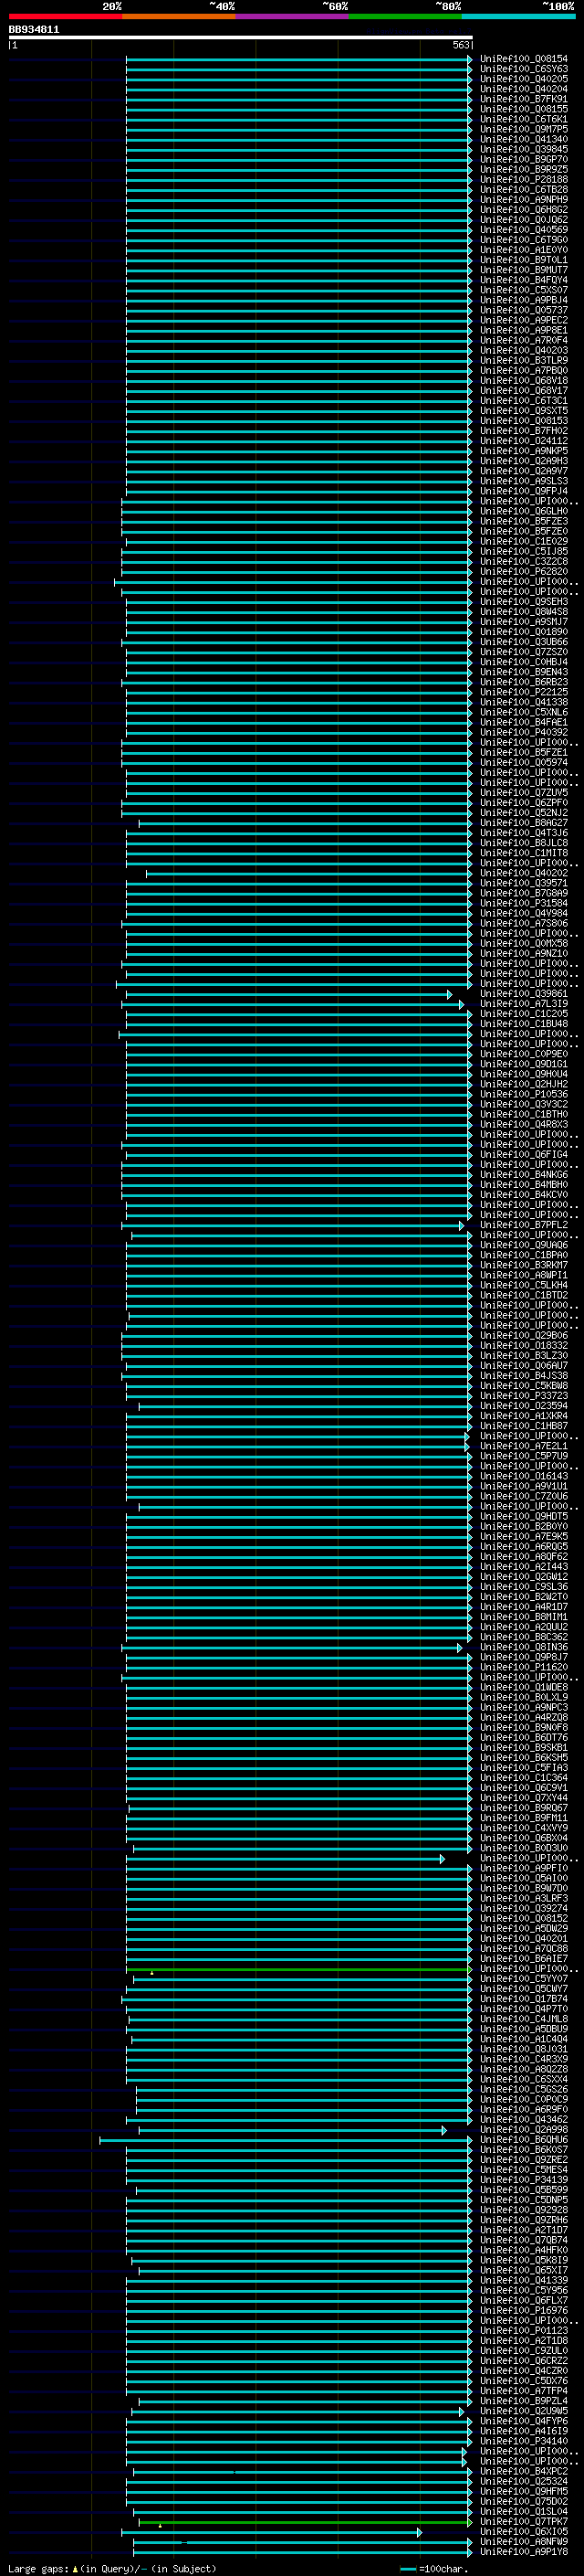This screenshot has width=584, height=2576.
Task: Select label UniRef100_O18332
Action: tap(523, 1345)
